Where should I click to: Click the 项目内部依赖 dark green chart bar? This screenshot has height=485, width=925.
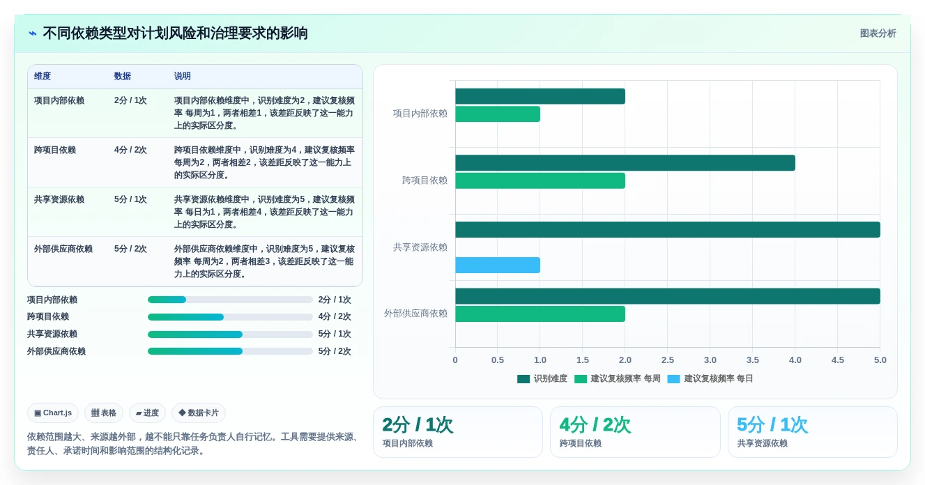540,96
